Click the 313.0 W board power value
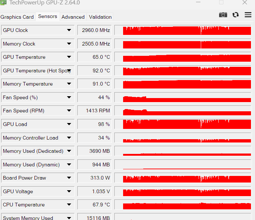This screenshot has width=255, height=220. click(95, 178)
